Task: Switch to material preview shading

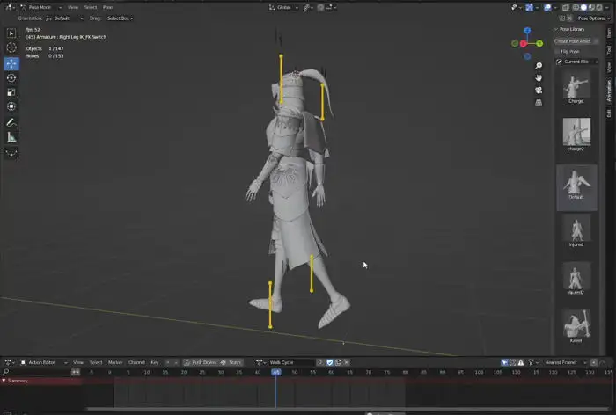Action: pos(591,7)
